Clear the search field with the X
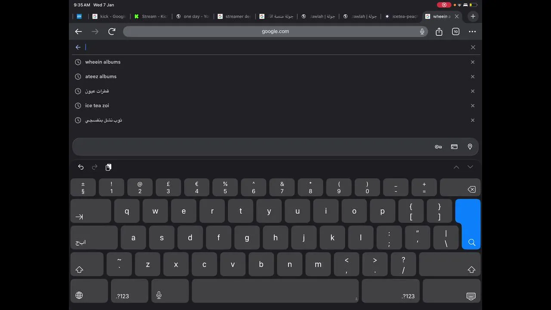Screen dimensions: 551x310 [473, 47]
